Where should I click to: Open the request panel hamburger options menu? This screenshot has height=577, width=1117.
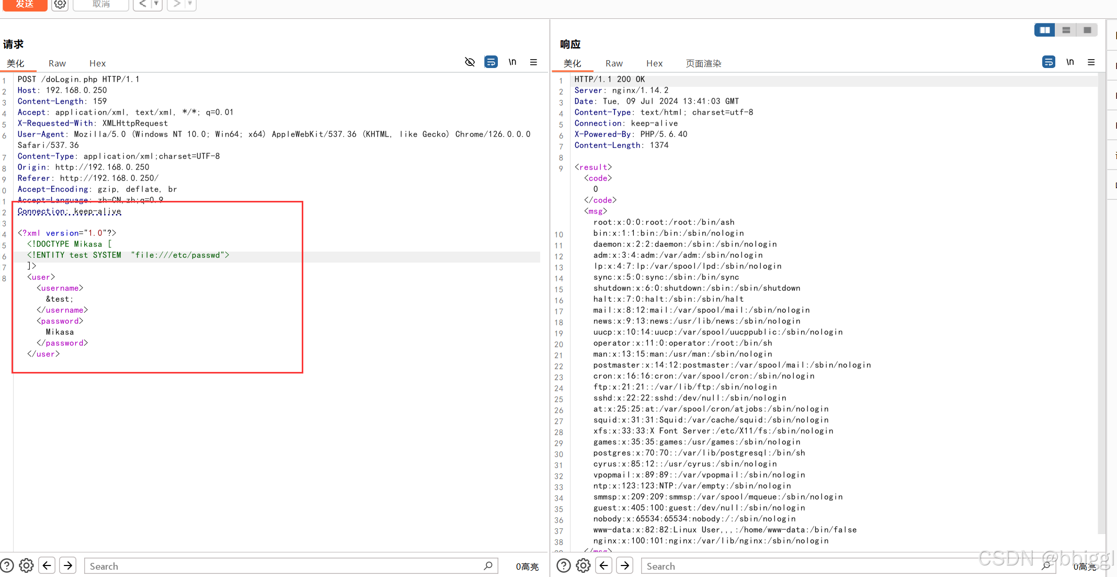533,62
